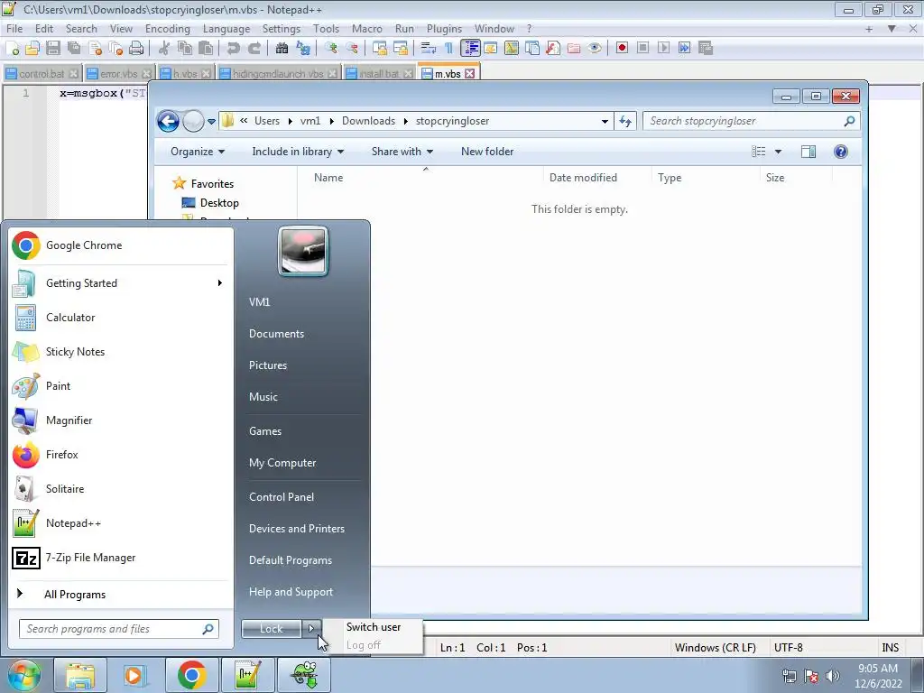The image size is (924, 693).
Task: Toggle the Explorer preview pane button
Action: pos(808,152)
